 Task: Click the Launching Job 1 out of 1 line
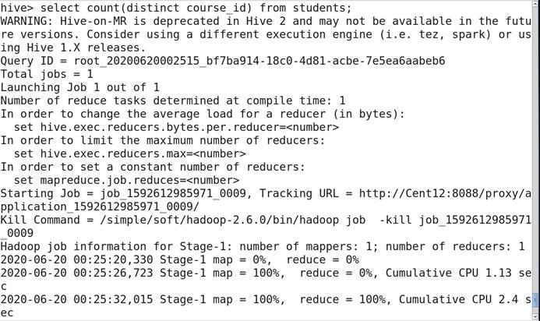click(79, 87)
